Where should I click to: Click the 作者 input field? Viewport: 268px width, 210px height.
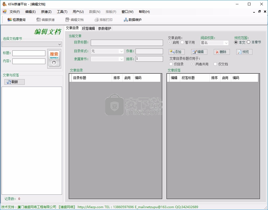149,51
